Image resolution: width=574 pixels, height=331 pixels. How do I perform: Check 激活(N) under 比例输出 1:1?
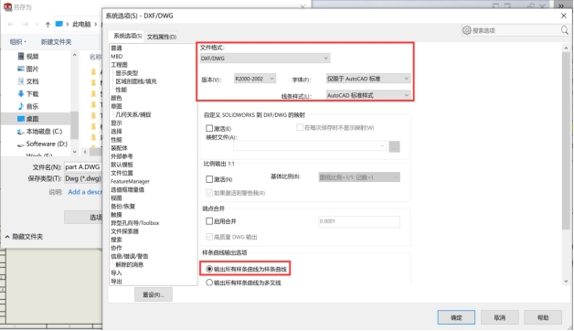[x=209, y=179]
